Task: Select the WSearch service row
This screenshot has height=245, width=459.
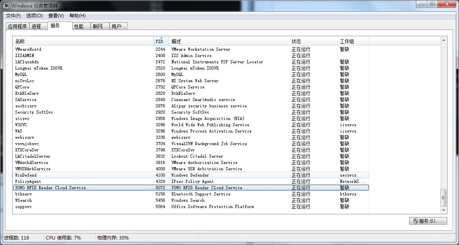Action: tap(191, 201)
